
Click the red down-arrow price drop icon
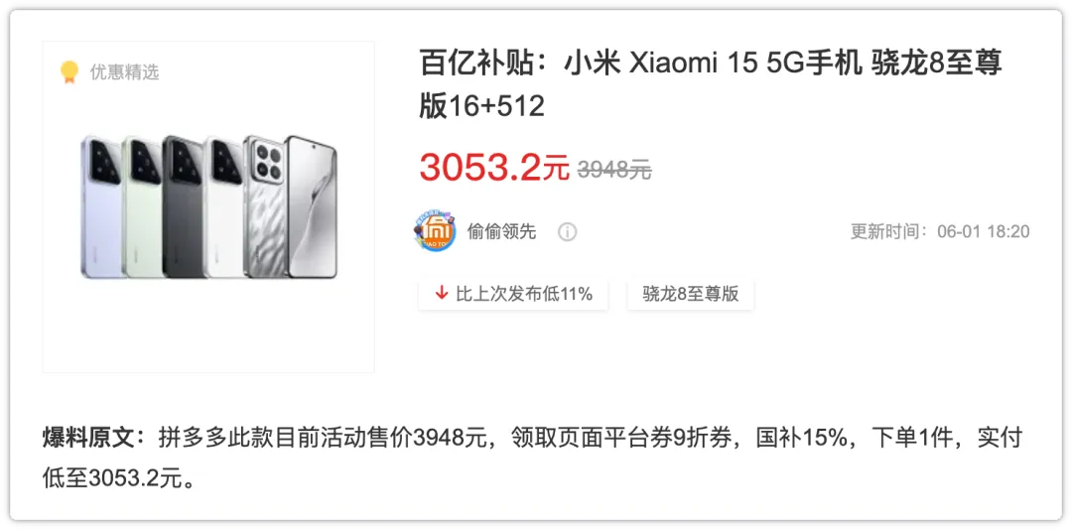pos(441,294)
